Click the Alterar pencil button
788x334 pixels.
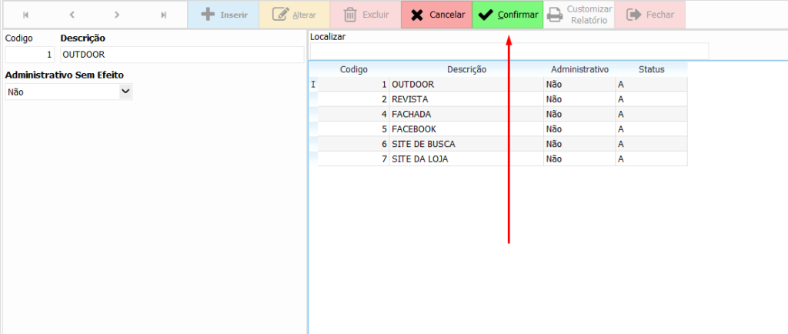294,15
